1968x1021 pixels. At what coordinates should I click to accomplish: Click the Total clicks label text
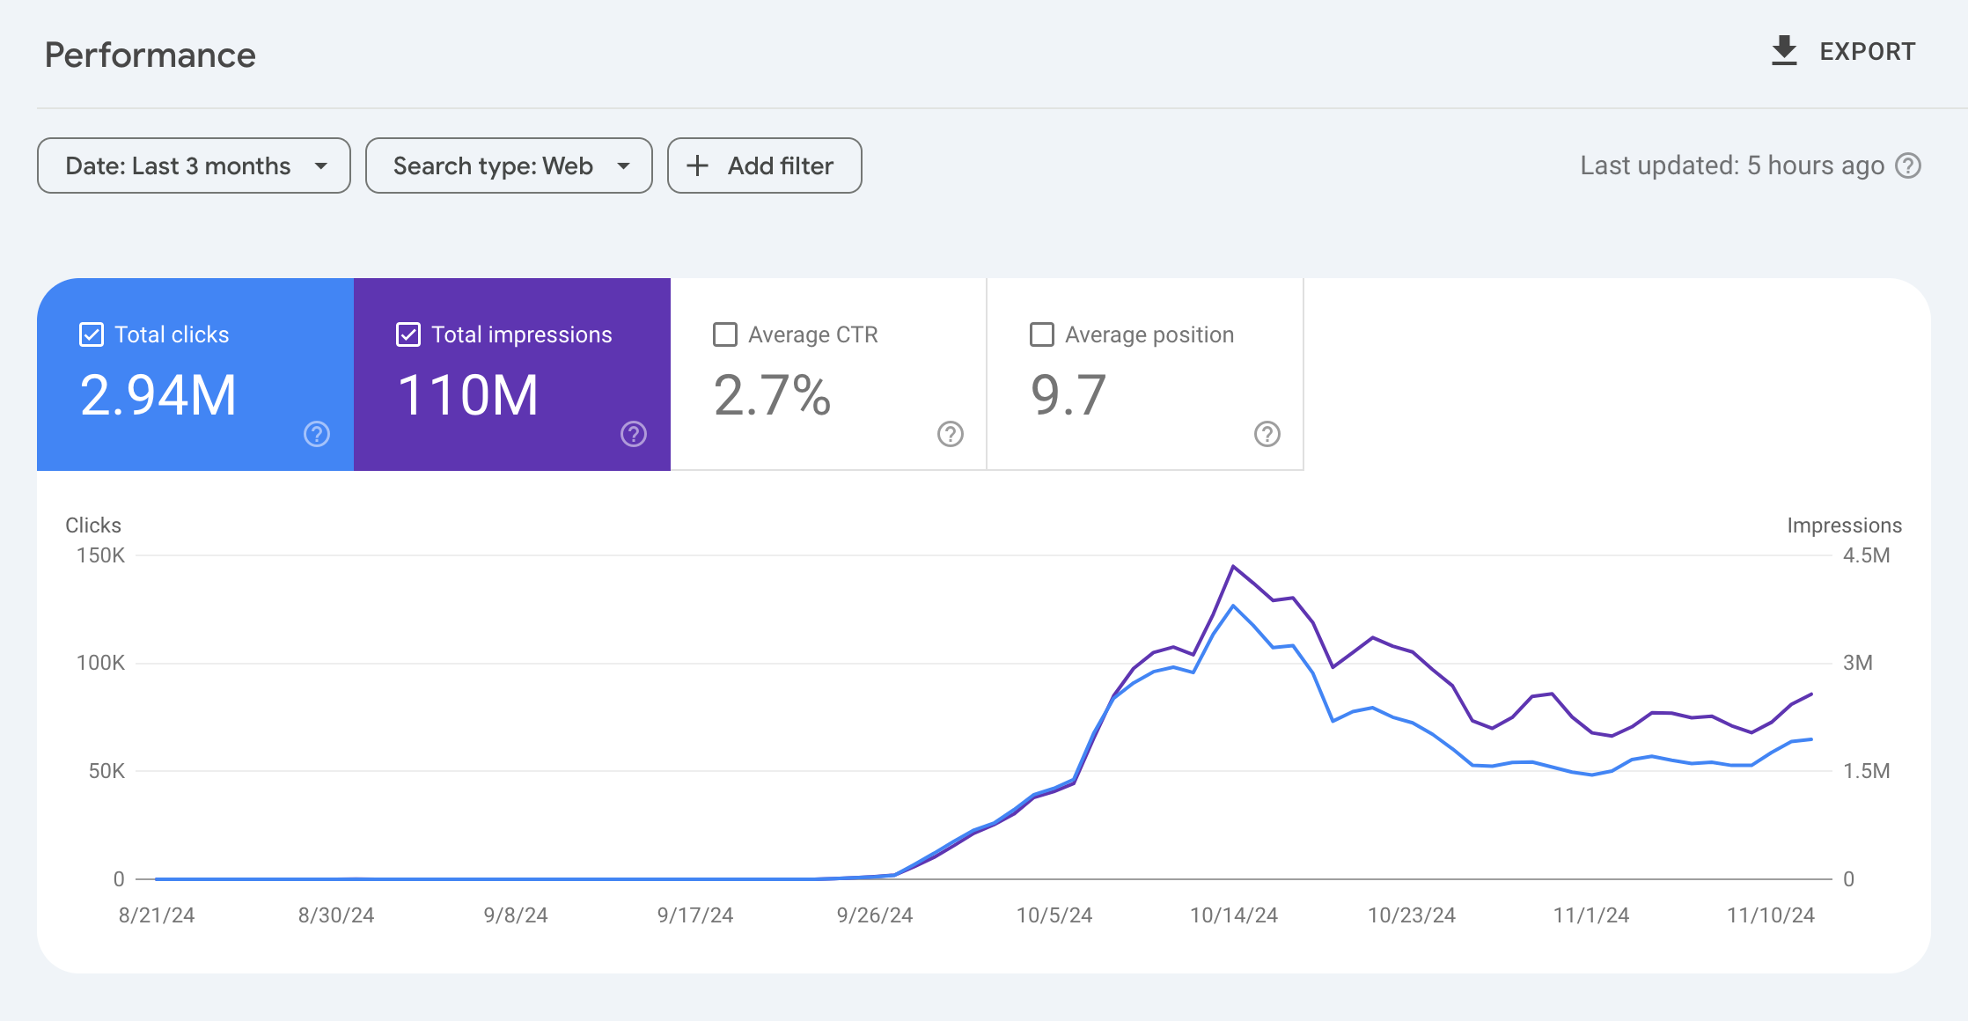172,334
